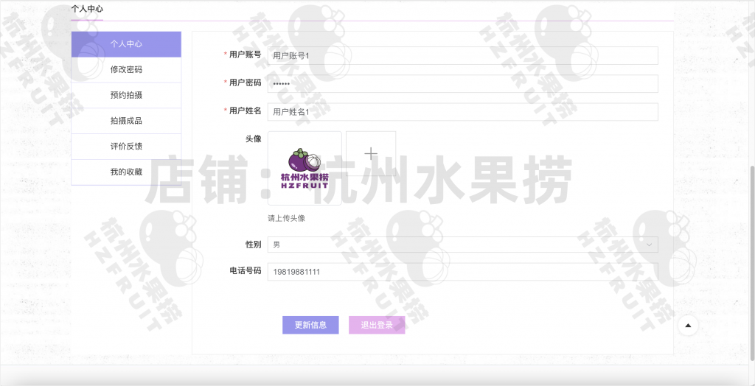The height and width of the screenshot is (386, 755).
Task: Open 评价反馈 sidebar entry
Action: tap(126, 147)
